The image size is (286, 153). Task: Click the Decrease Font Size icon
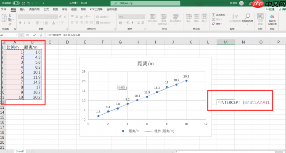[65, 16]
